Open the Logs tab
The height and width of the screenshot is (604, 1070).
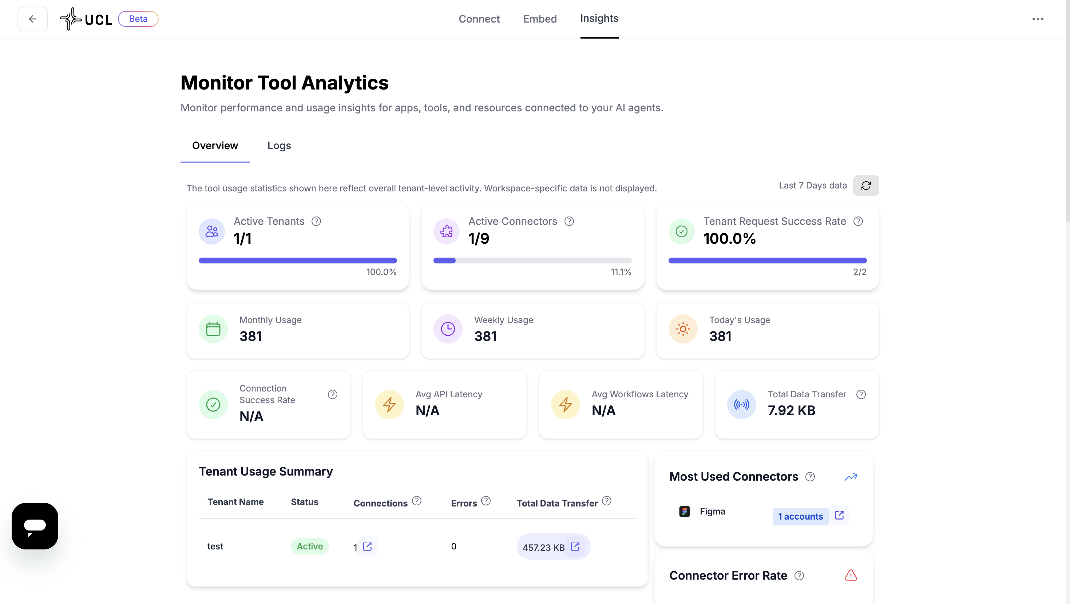[279, 146]
